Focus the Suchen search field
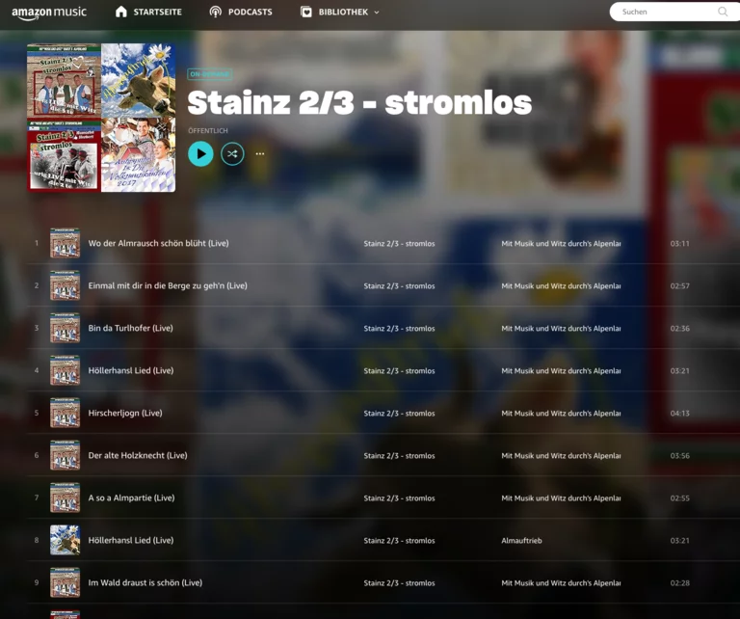The image size is (740, 619). [674, 12]
